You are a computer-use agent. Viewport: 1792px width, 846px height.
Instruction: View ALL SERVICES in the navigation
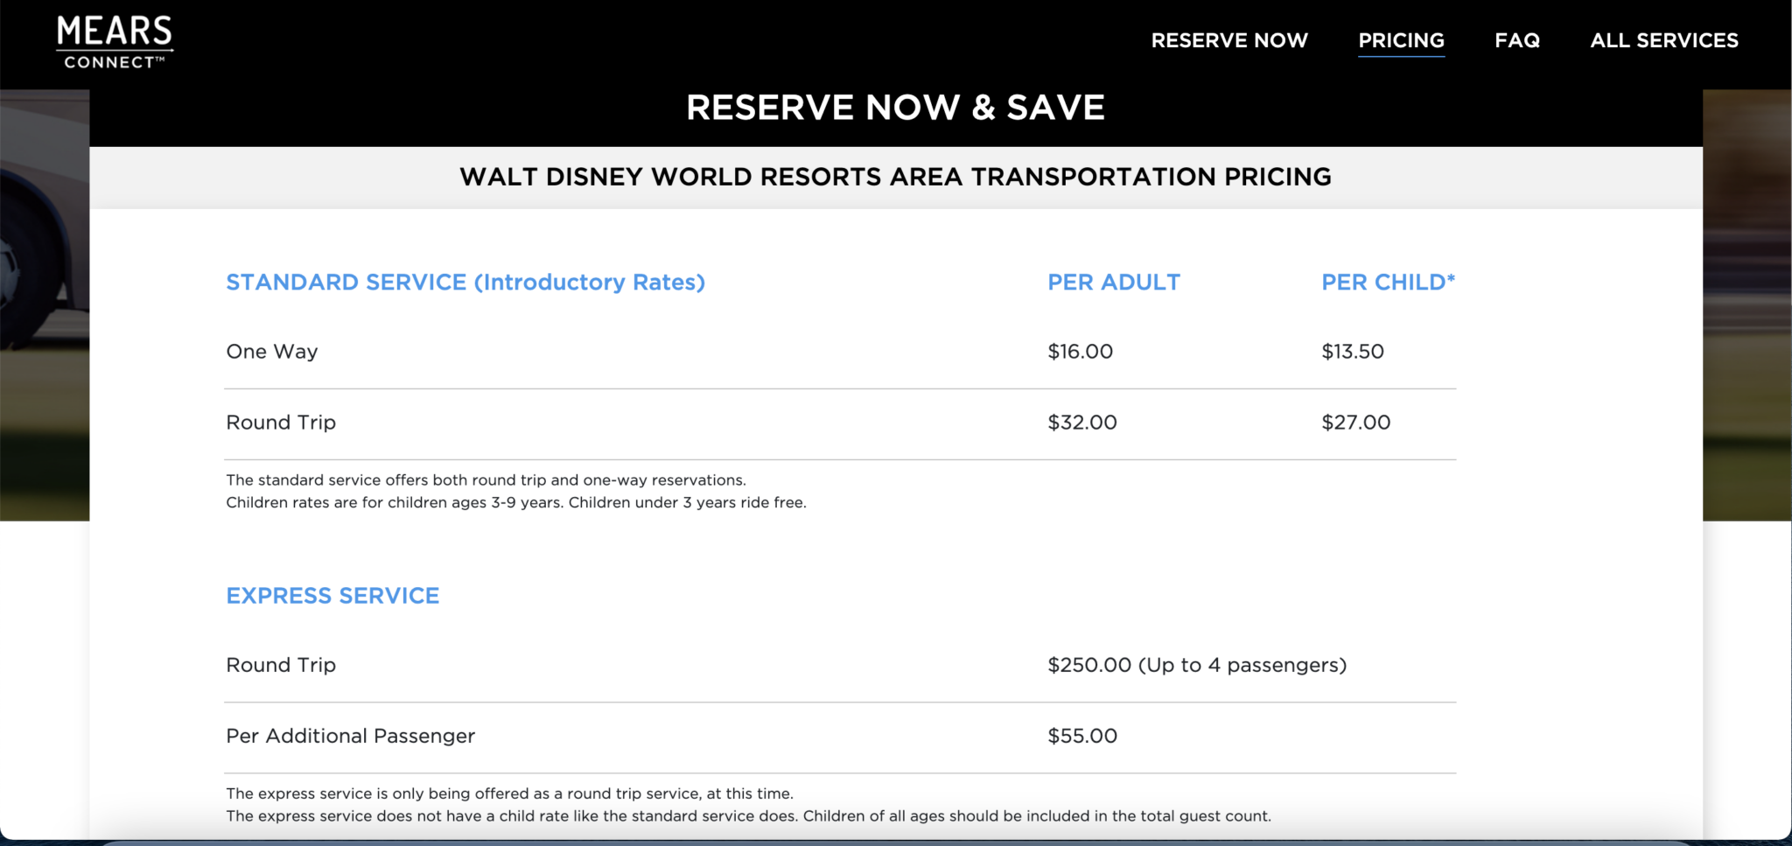pyautogui.click(x=1663, y=40)
